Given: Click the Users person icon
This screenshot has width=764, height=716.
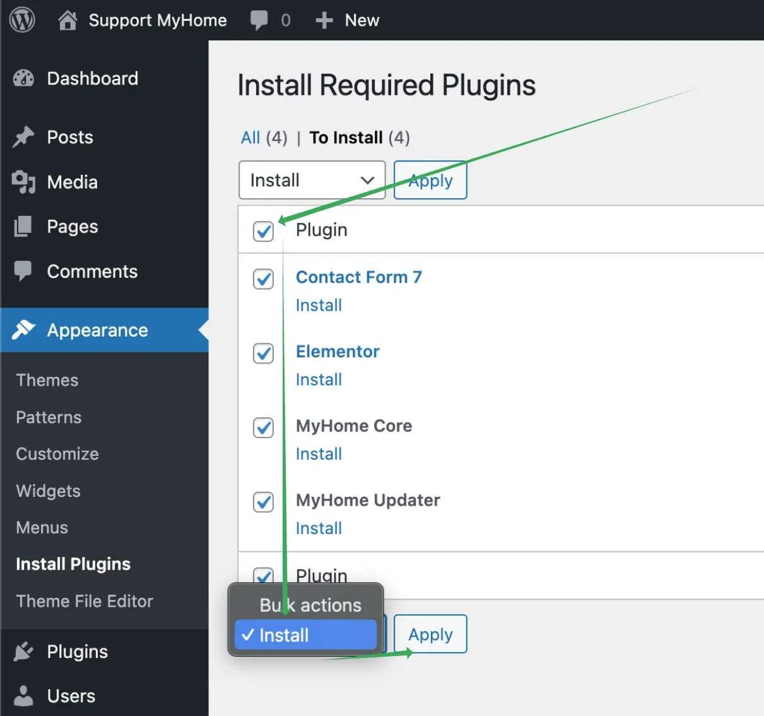Looking at the screenshot, I should [24, 696].
